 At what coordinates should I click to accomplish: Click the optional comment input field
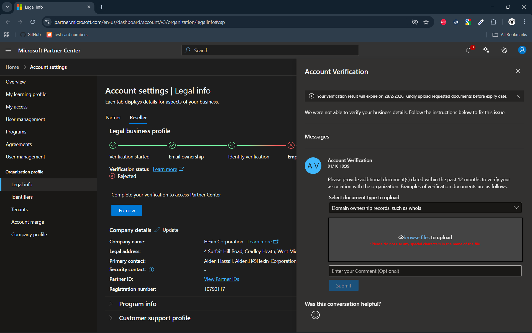[x=425, y=271]
